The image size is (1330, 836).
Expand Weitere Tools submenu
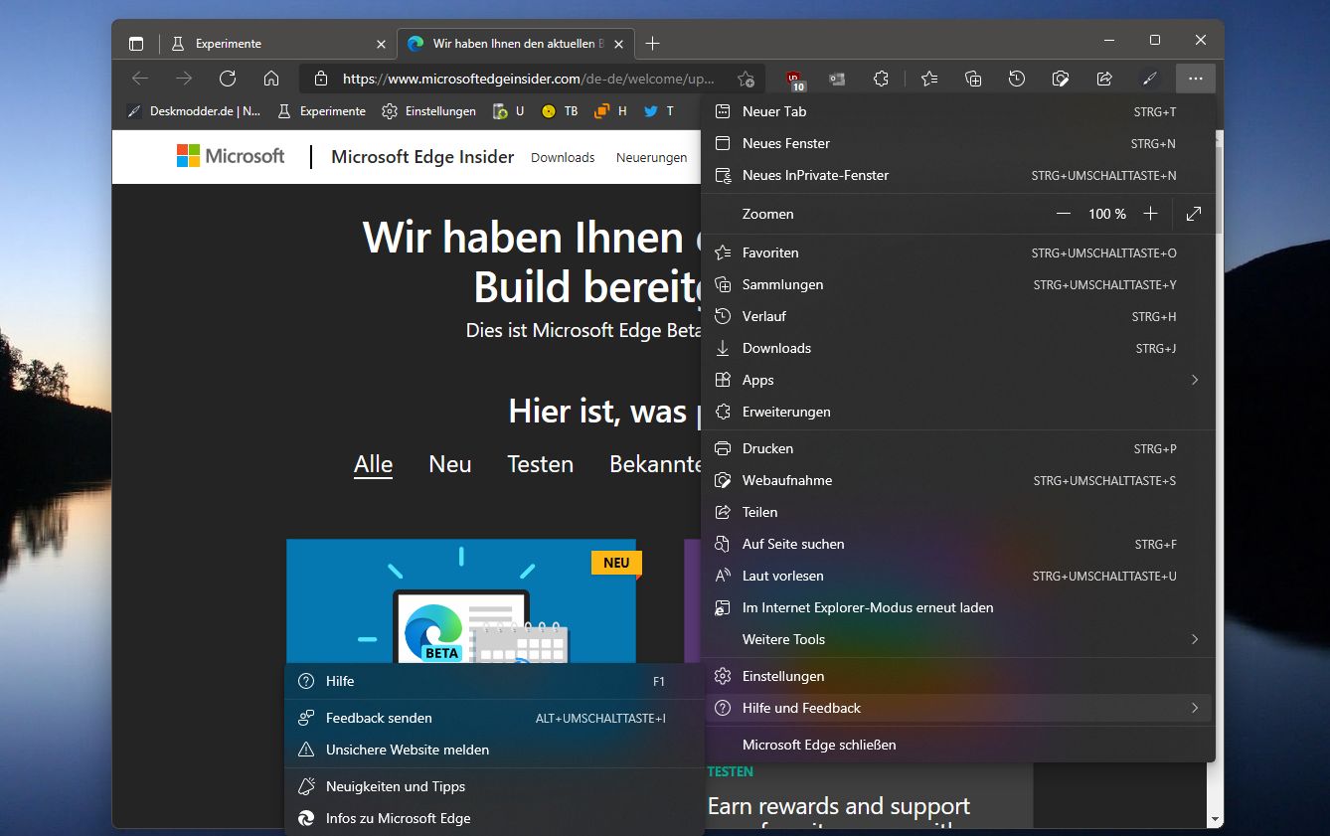[x=958, y=640]
